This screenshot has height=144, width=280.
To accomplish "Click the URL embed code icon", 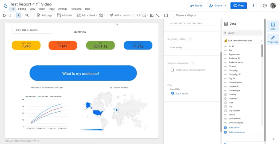I will [138, 15].
